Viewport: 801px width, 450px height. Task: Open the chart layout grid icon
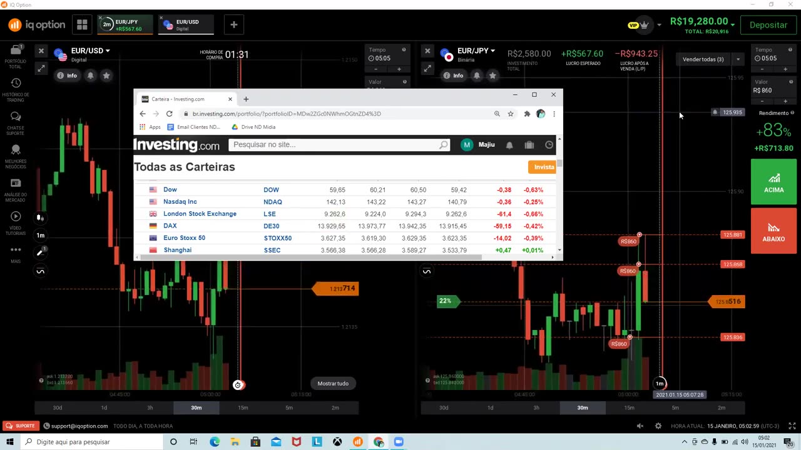[82, 25]
